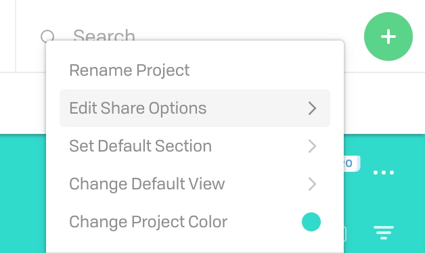Screen dimensions: 425x253
Task: Click the blue badge beside the three dots
Action: pyautogui.click(x=352, y=163)
